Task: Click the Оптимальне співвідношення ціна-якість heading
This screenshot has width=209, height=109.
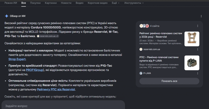Action: tap(38, 81)
